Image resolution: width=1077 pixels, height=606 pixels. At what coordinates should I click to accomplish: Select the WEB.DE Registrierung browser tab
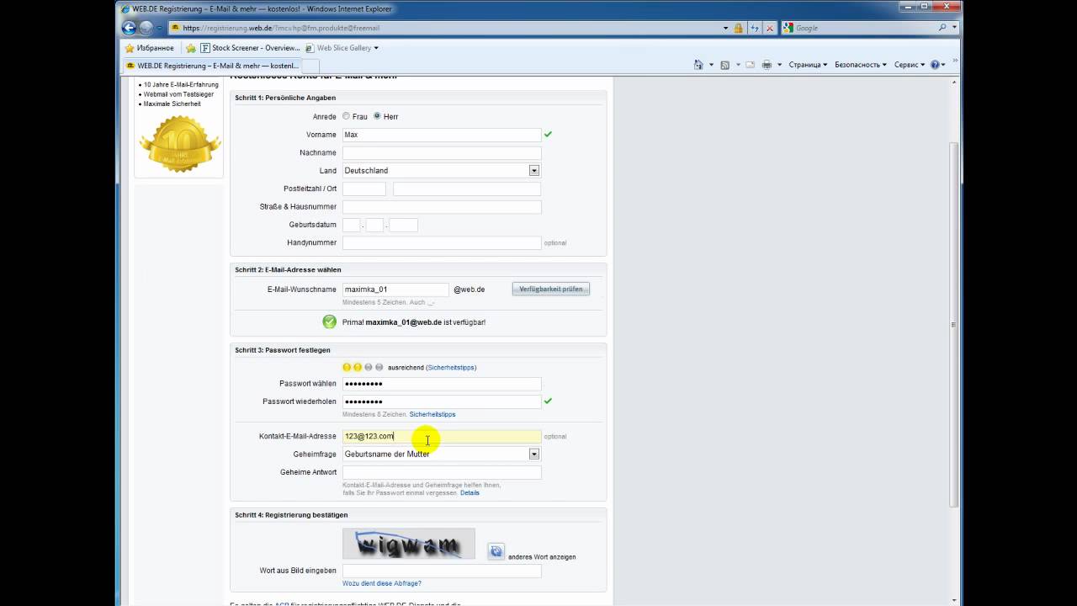click(211, 65)
